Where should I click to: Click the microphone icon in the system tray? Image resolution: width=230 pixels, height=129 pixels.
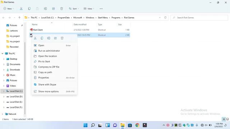197,125
